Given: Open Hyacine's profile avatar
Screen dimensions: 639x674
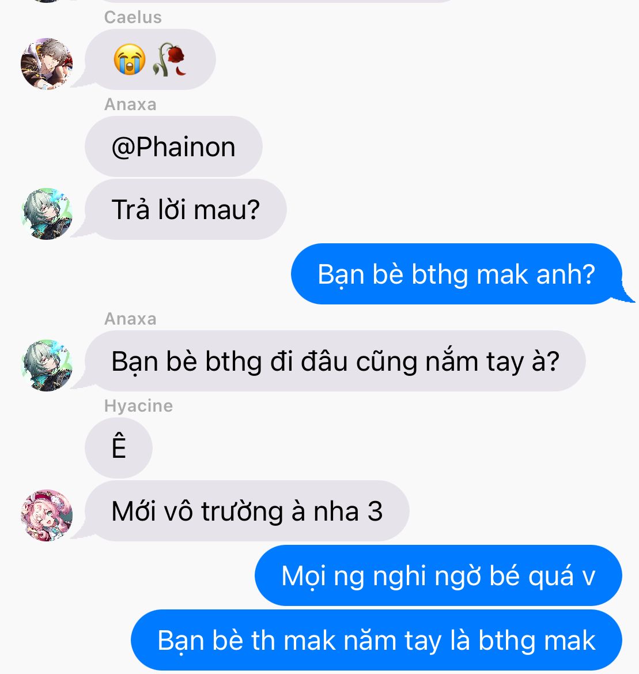Looking at the screenshot, I should pyautogui.click(x=47, y=515).
